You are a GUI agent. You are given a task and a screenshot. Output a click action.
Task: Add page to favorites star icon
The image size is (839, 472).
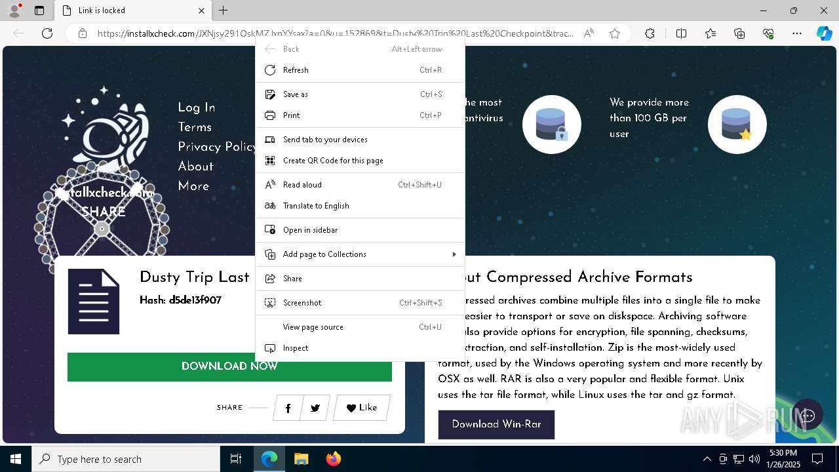point(615,33)
